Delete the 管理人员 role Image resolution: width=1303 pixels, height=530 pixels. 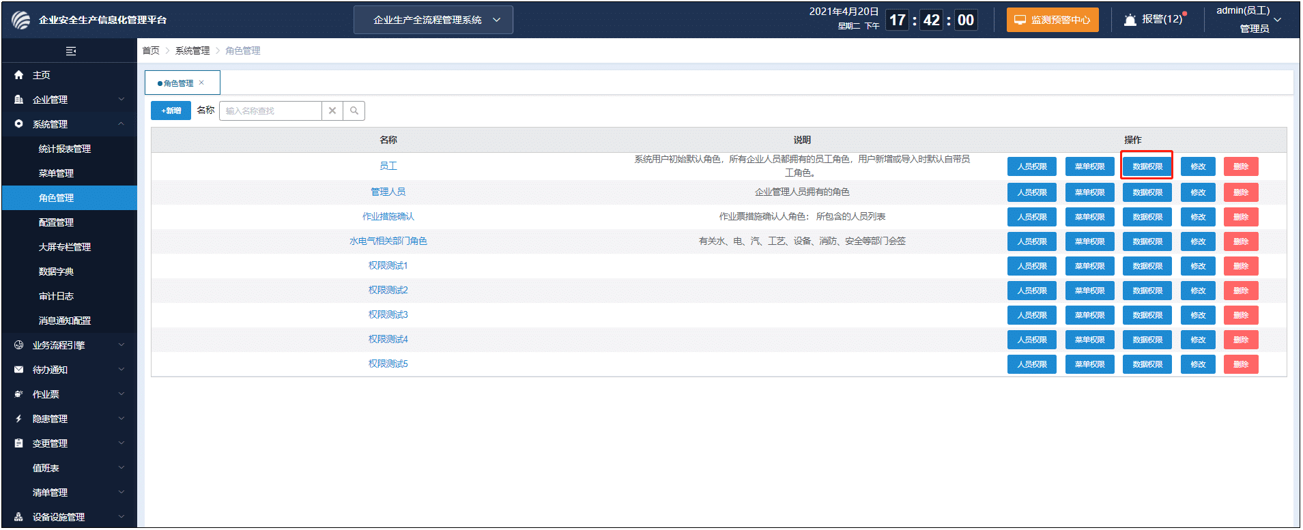coord(1241,192)
